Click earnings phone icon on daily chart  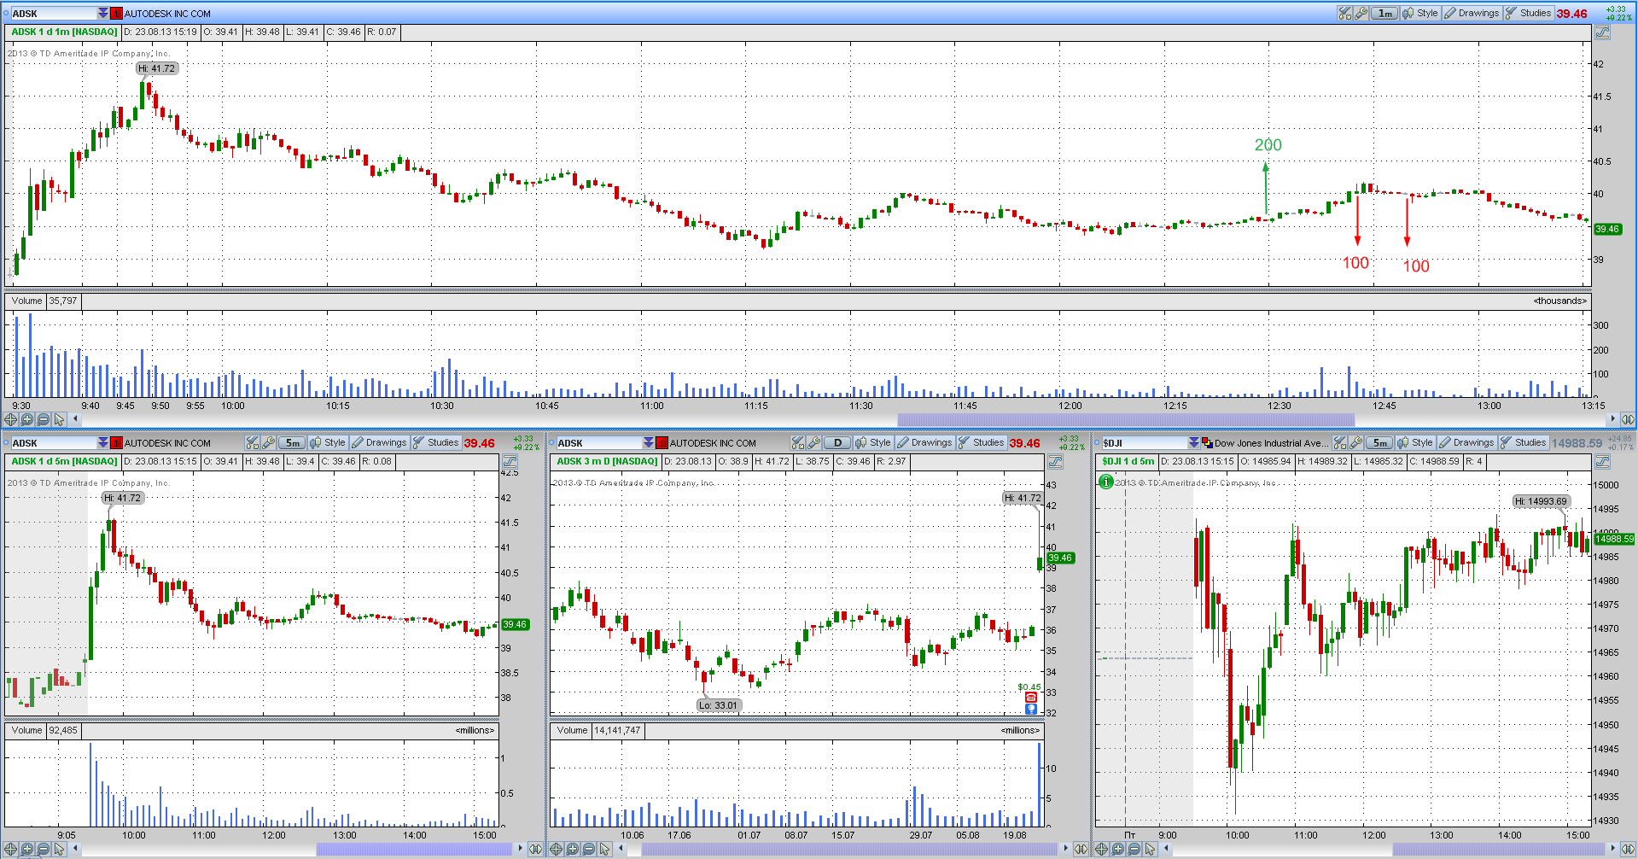pos(1031,698)
